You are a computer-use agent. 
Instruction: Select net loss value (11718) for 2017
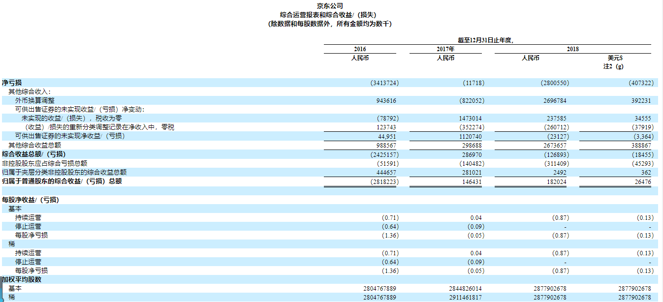(474, 83)
